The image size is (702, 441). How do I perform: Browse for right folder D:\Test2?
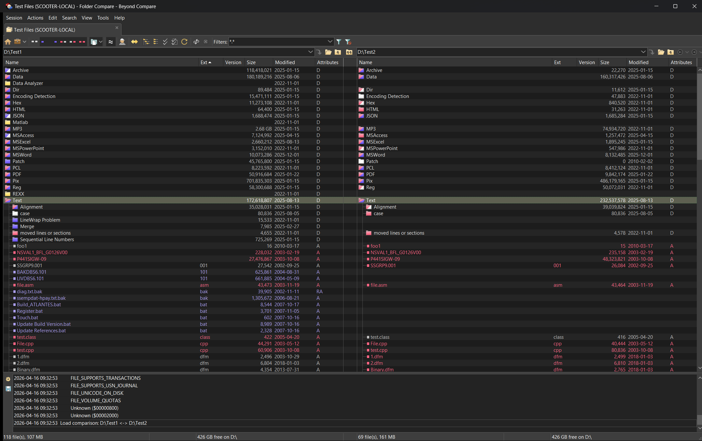[x=661, y=52]
